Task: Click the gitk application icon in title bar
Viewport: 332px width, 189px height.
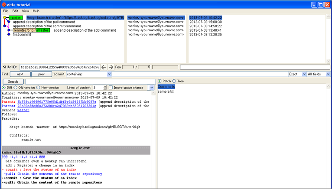Action: [x=4, y=4]
